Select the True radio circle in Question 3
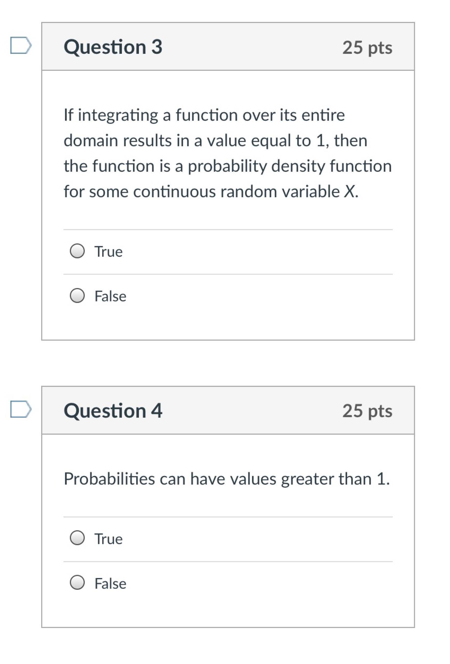This screenshot has width=450, height=664. click(x=77, y=251)
